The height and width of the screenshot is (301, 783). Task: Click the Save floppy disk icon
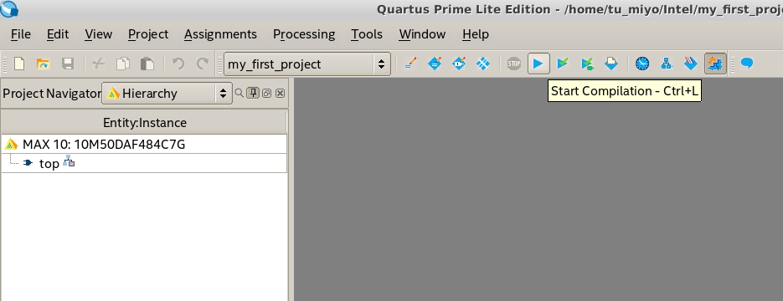[68, 64]
